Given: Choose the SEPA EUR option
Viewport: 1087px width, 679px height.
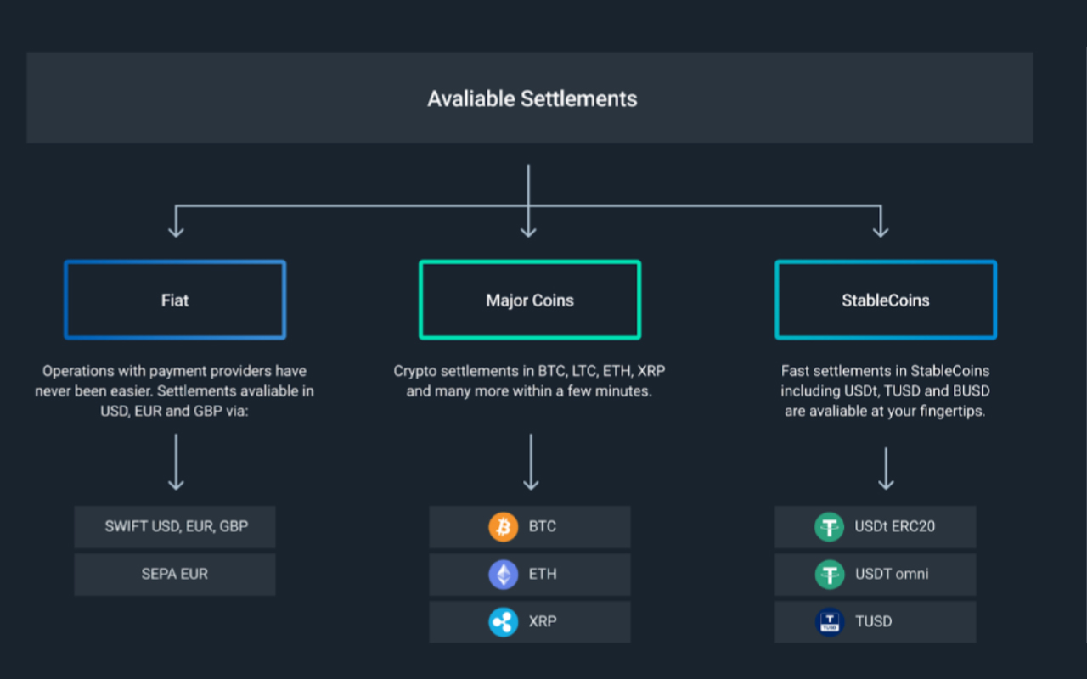Looking at the screenshot, I should (175, 575).
